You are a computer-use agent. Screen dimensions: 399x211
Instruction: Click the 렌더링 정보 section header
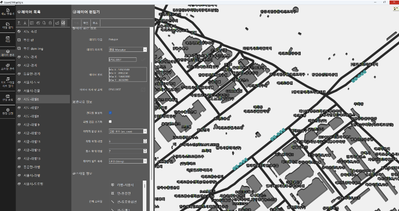click(82, 102)
